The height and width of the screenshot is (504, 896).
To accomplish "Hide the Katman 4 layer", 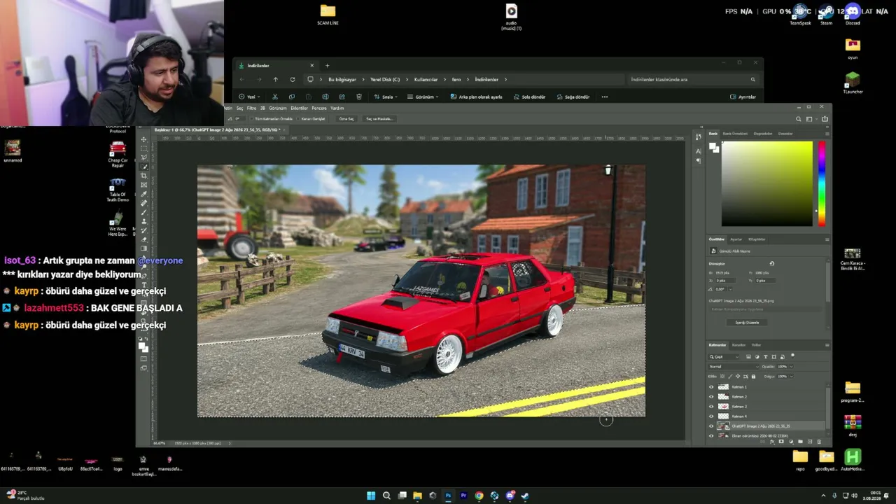I will (x=712, y=416).
